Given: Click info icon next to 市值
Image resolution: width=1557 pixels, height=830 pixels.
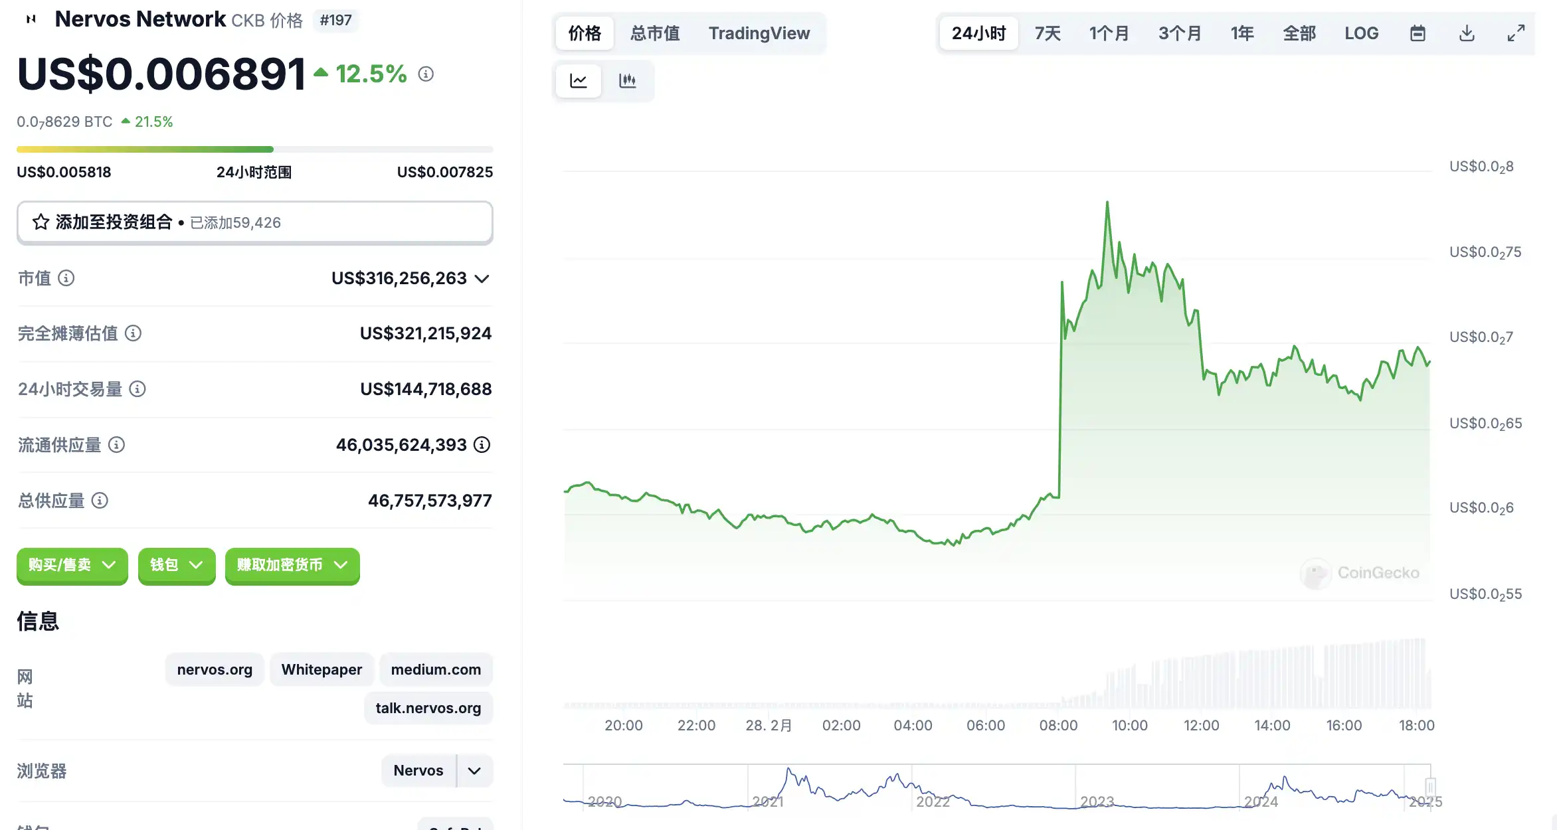Looking at the screenshot, I should (66, 278).
